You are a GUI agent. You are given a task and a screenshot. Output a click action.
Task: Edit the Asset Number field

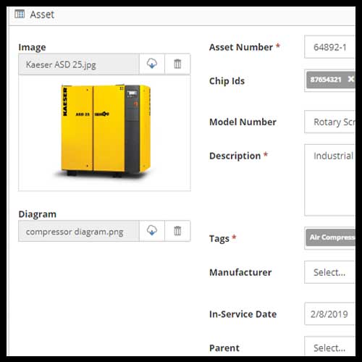[x=329, y=47]
